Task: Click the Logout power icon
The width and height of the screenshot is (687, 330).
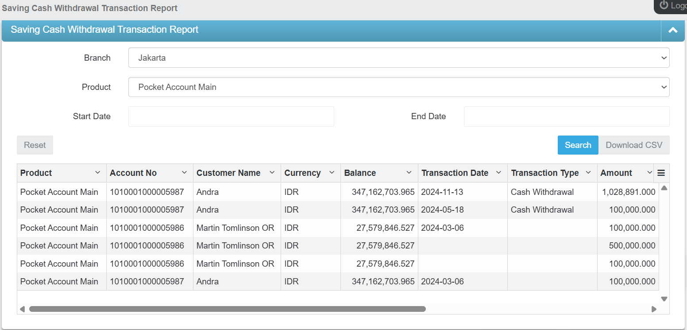Action: (664, 5)
